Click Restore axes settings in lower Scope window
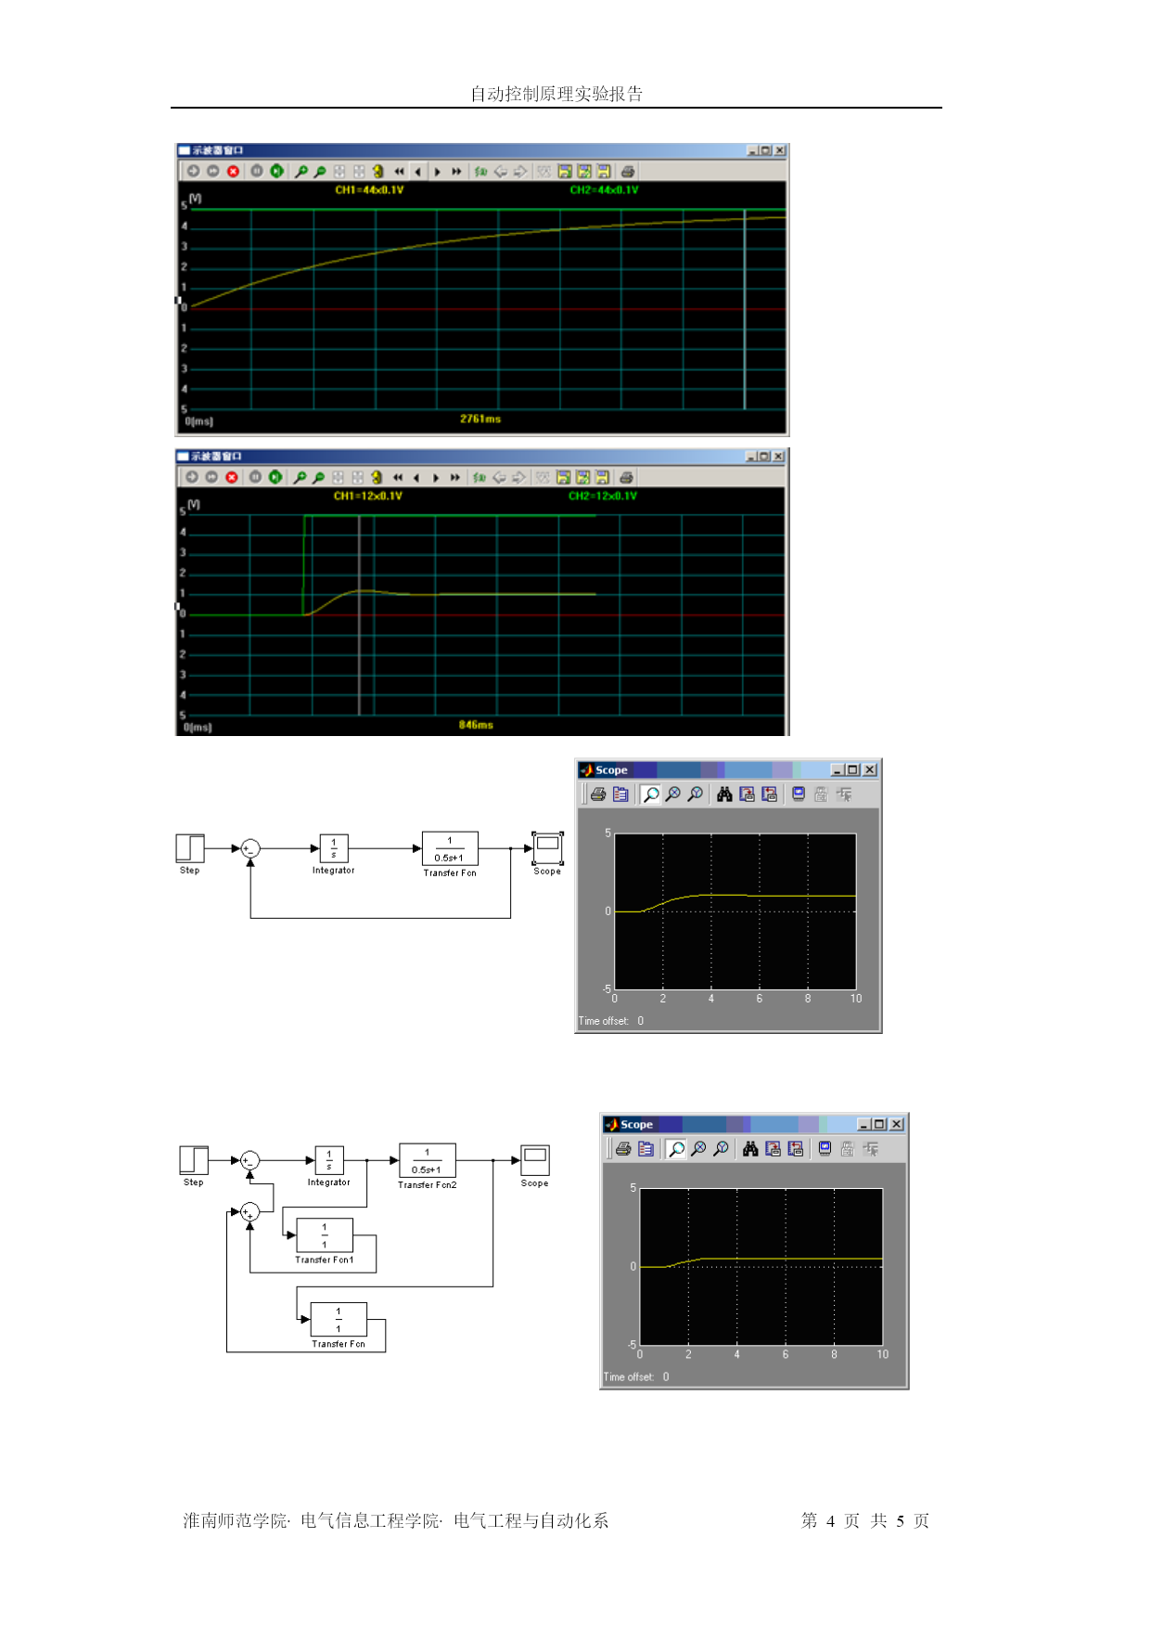The width and height of the screenshot is (1151, 1628). [796, 1149]
